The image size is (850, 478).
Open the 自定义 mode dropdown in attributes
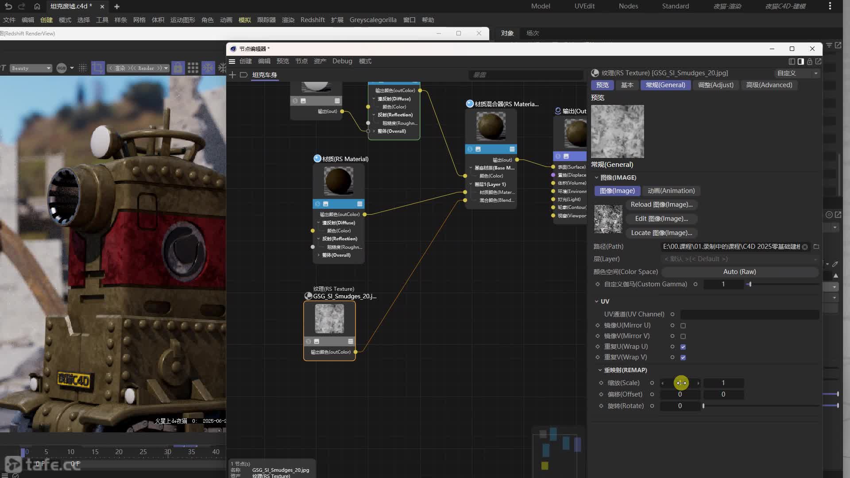click(797, 73)
